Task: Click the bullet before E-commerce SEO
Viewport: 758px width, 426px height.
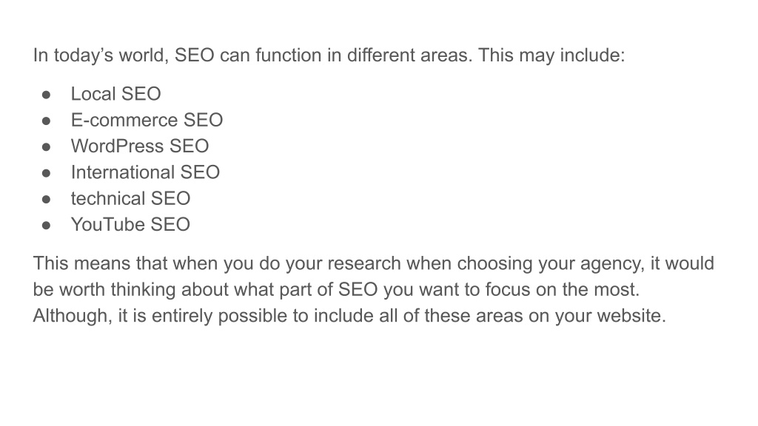Action: pyautogui.click(x=47, y=121)
